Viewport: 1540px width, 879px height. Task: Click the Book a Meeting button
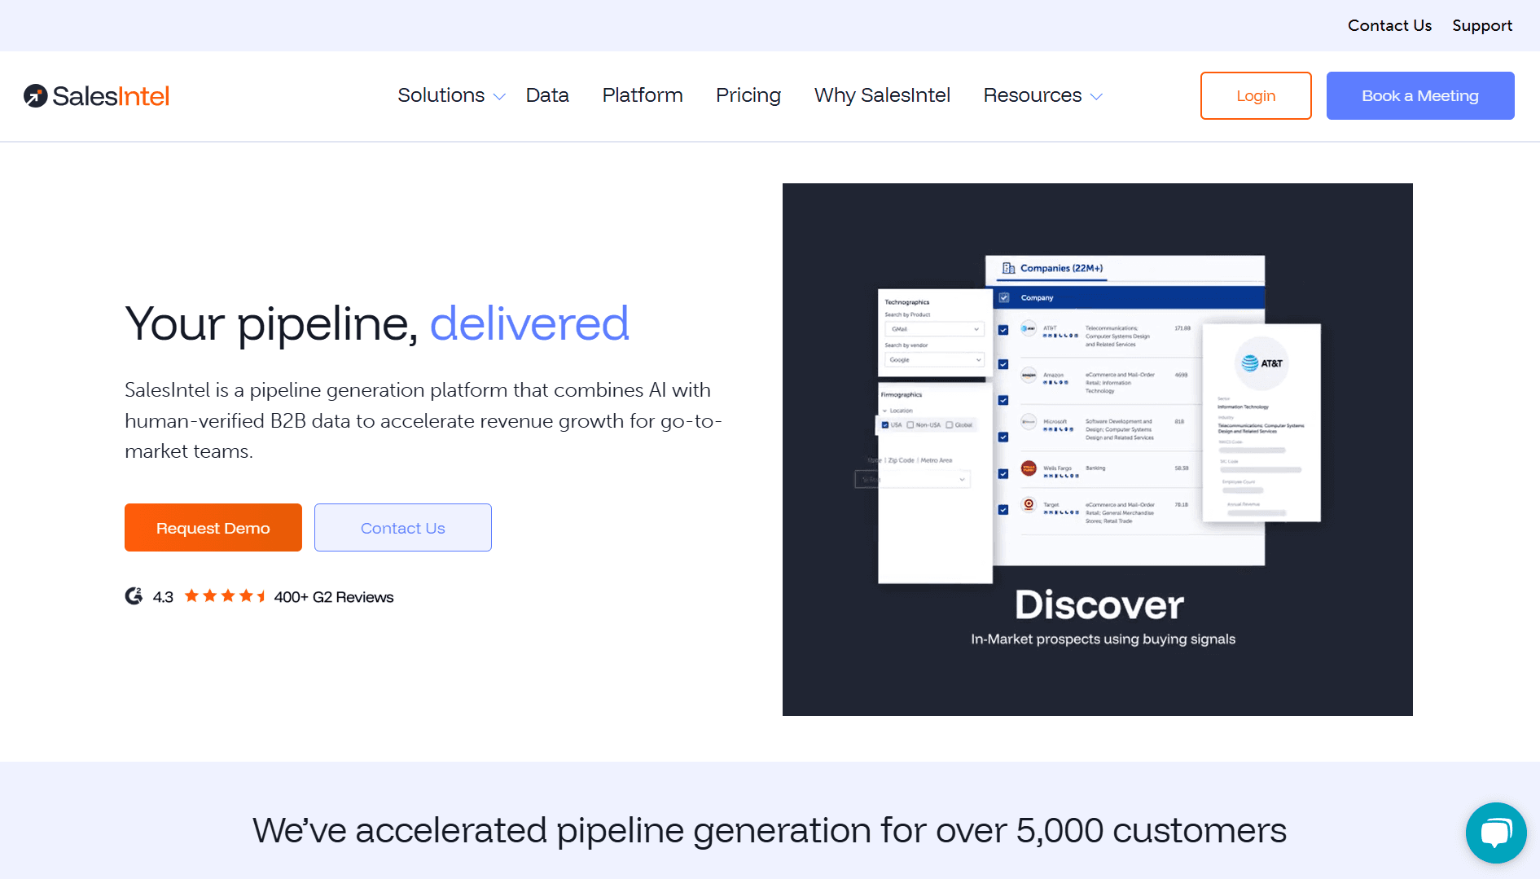tap(1419, 95)
